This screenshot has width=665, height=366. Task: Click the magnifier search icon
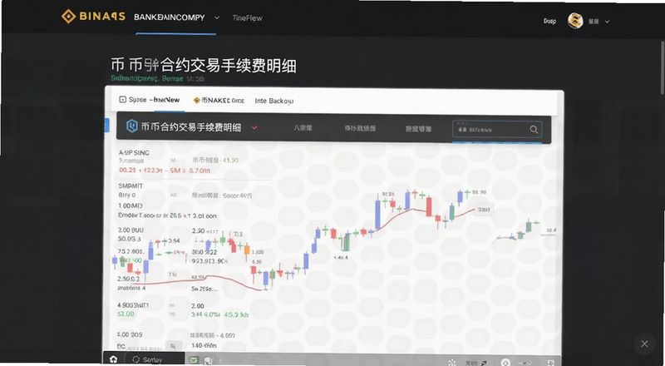pyautogui.click(x=534, y=130)
